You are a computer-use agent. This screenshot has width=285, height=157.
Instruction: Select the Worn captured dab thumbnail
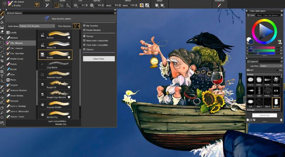click(x=276, y=103)
